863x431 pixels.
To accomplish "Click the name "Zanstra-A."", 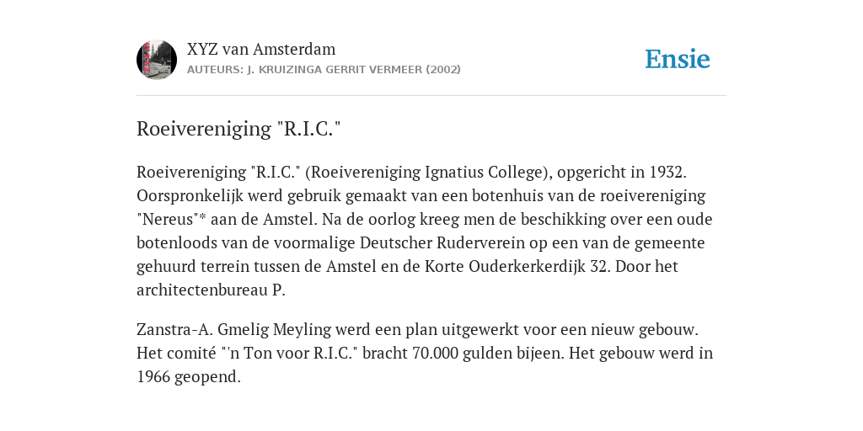I will [x=174, y=330].
